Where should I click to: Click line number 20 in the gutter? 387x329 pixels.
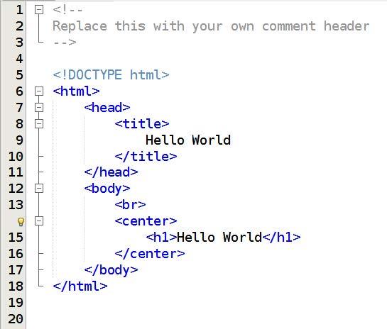pos(16,318)
